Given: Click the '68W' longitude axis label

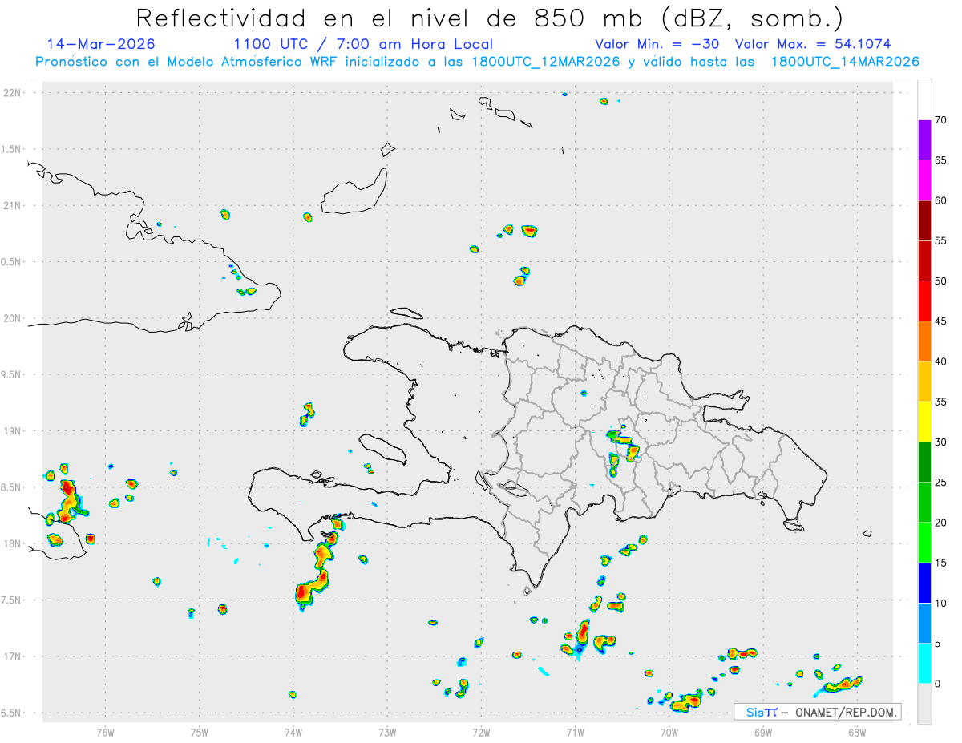Looking at the screenshot, I should pyautogui.click(x=857, y=731).
